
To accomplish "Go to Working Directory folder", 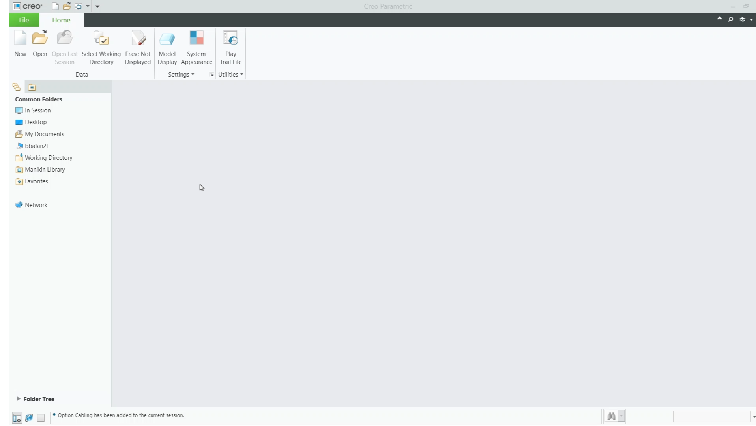I will (x=44, y=158).
